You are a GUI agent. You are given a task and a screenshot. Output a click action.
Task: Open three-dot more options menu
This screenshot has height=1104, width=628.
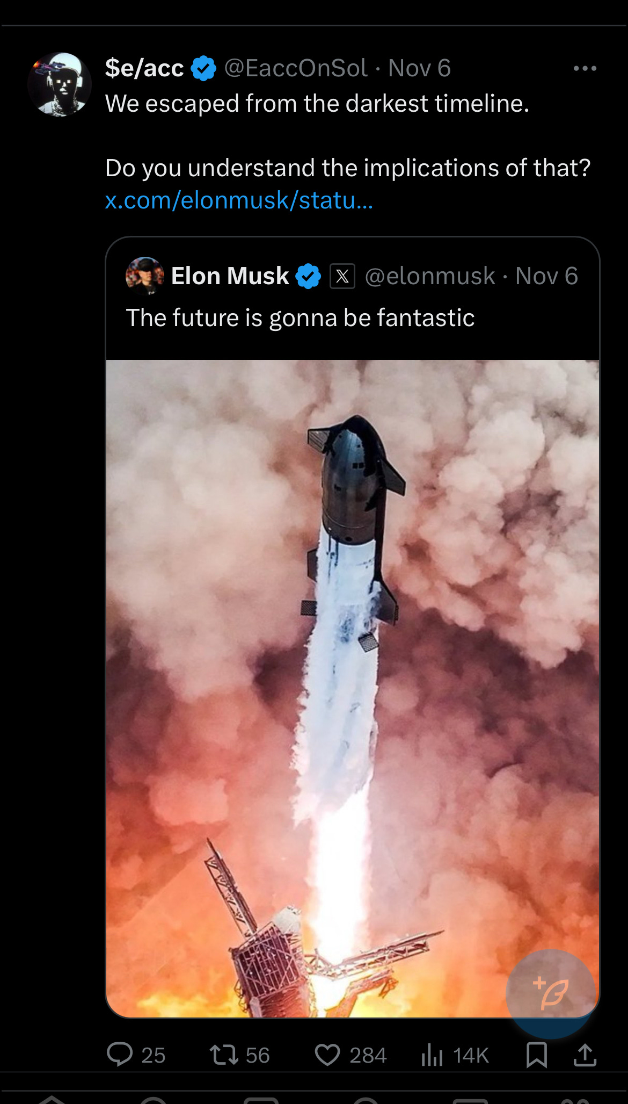click(585, 68)
